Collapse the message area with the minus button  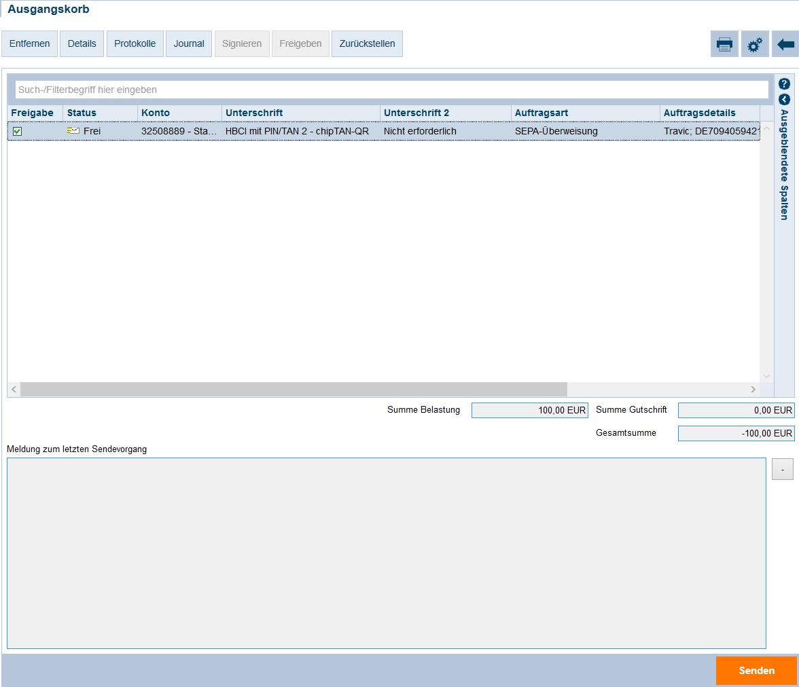click(x=782, y=469)
